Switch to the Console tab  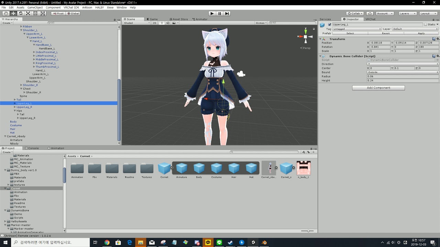click(31, 148)
